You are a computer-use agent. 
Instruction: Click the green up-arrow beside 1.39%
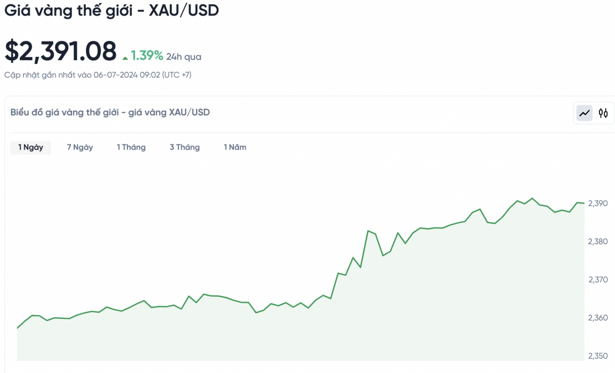pyautogui.click(x=125, y=57)
